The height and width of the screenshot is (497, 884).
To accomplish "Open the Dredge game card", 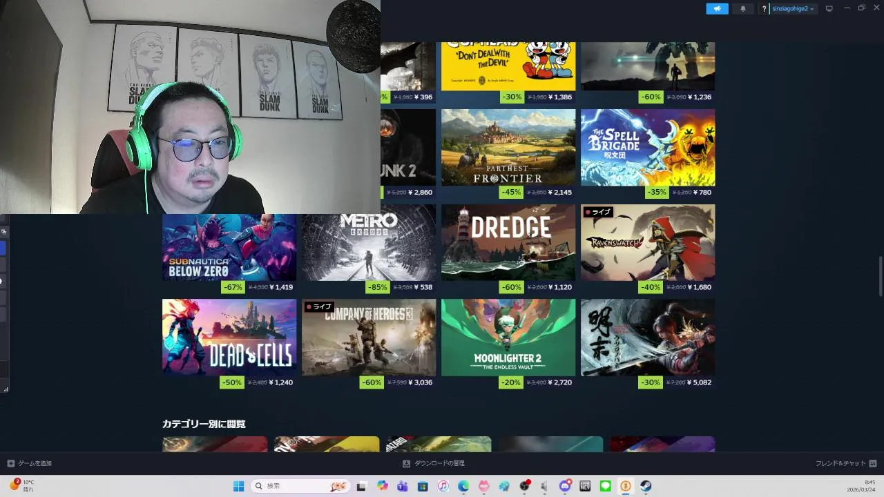I will [508, 242].
